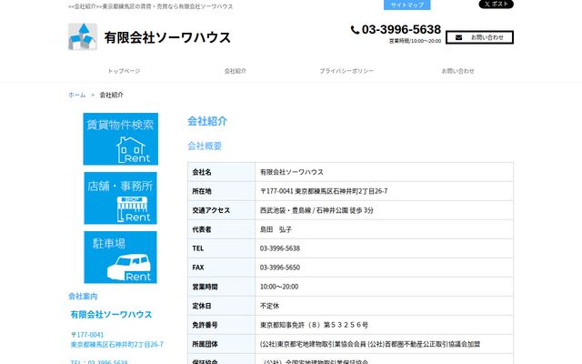Open the 店舗・事務所 rent banner
Viewport: 582px width, 364px height.
121,198
